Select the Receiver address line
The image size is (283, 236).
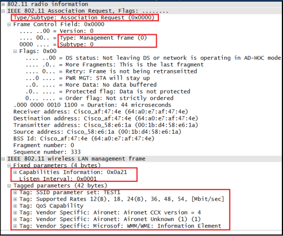101,112
